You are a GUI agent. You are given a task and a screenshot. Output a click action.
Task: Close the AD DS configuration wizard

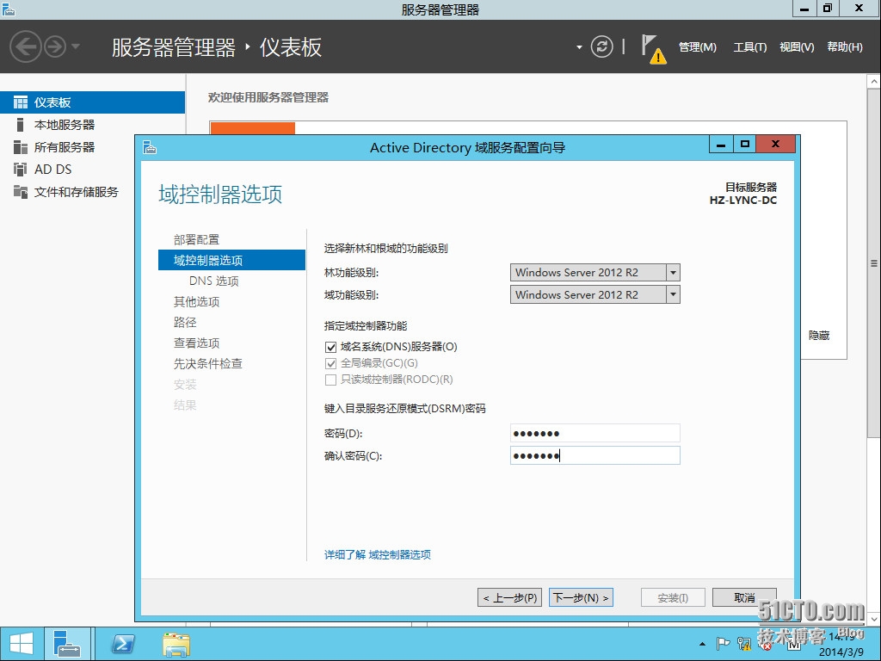[776, 145]
